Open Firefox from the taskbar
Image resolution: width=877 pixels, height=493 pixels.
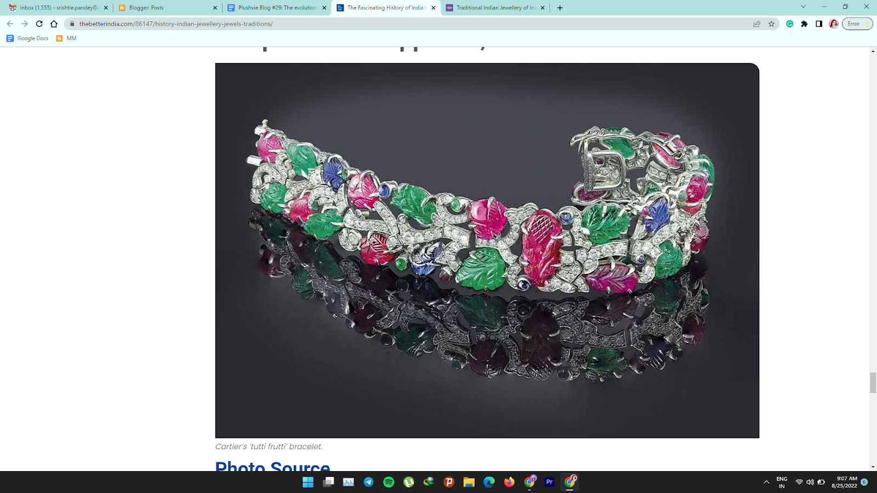tap(509, 482)
